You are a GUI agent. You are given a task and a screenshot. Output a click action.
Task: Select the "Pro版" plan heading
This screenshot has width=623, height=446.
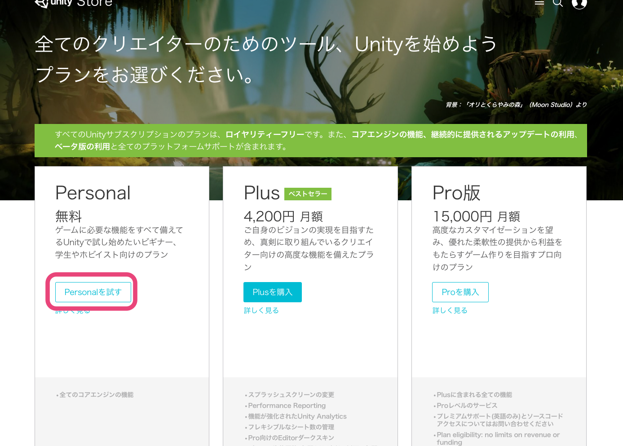pos(456,193)
